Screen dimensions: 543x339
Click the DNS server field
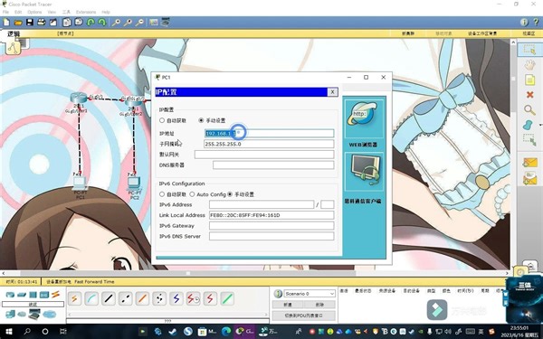coord(273,165)
